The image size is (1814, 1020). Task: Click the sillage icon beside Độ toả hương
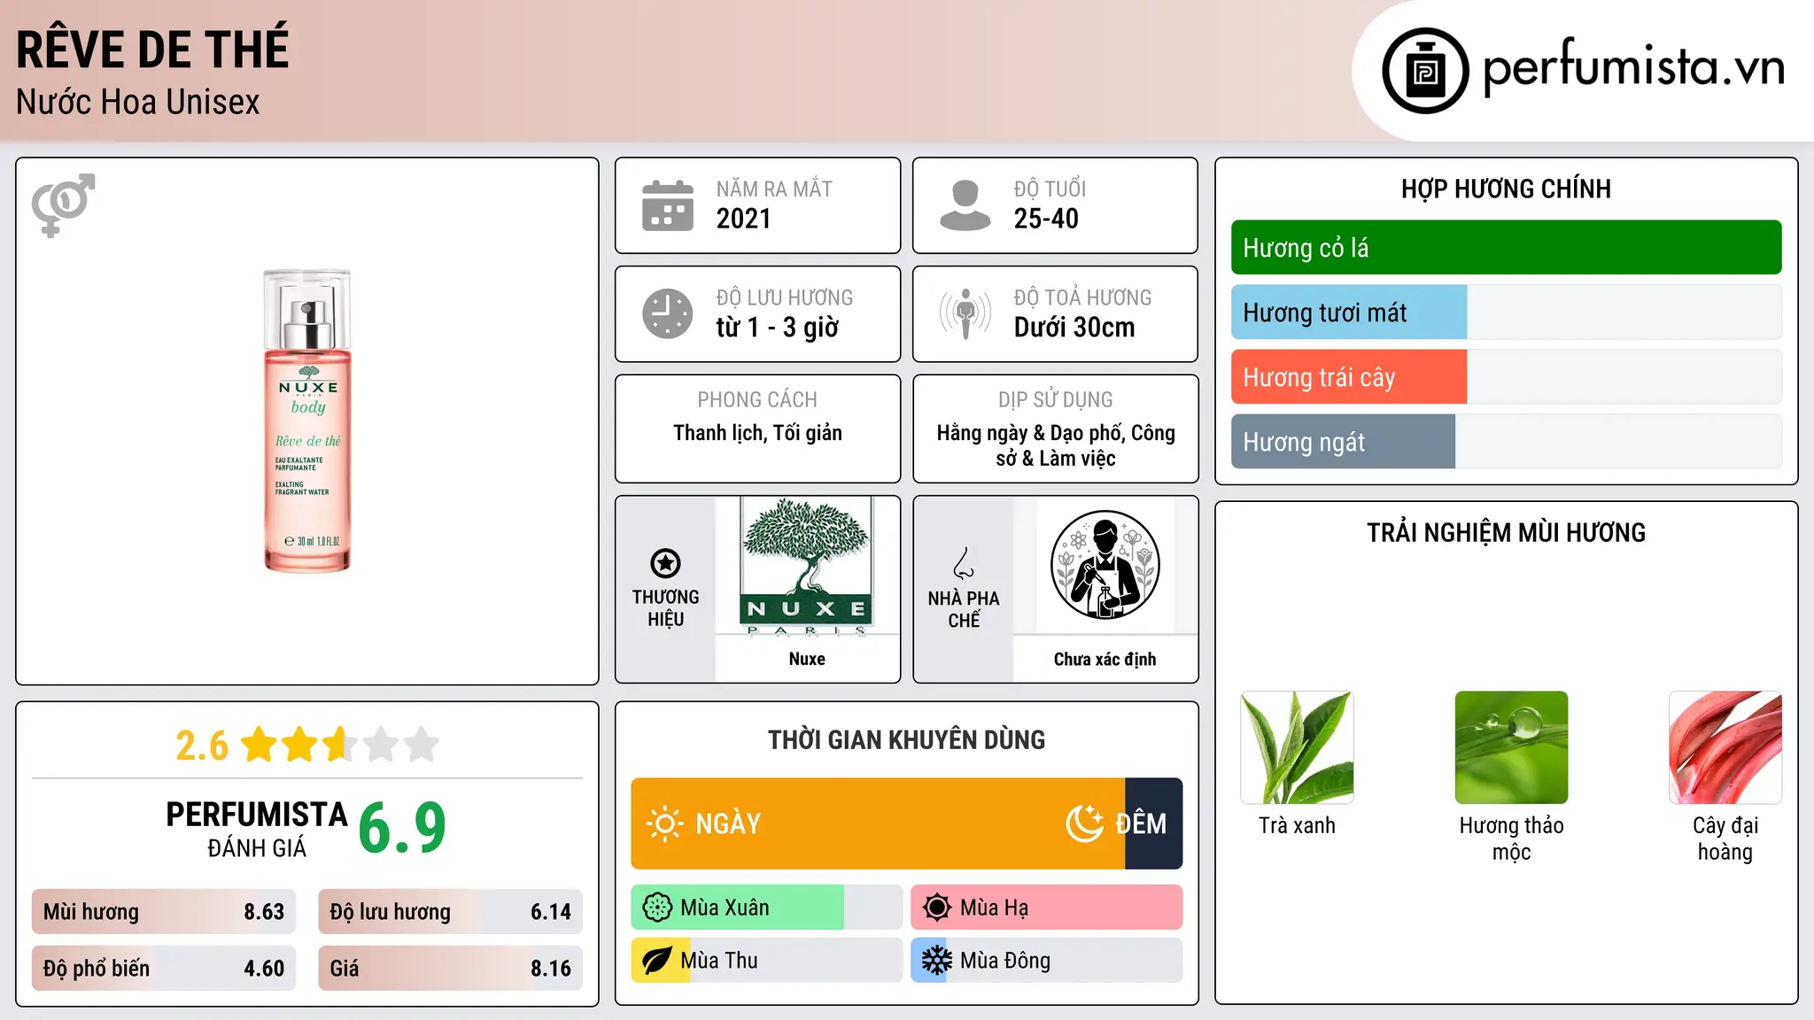point(965,313)
